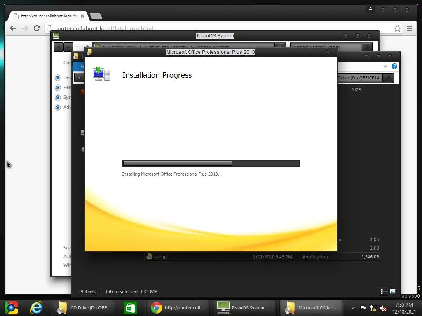422x316 pixels.
Task: Click the Installation Progress bar
Action: pyautogui.click(x=211, y=163)
